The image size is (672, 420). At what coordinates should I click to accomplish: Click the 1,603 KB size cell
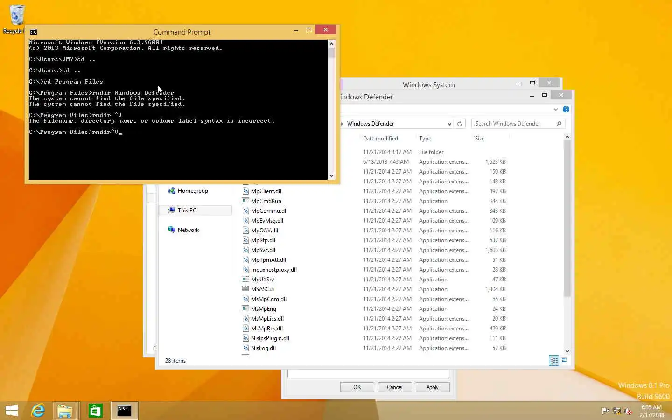coord(495,250)
